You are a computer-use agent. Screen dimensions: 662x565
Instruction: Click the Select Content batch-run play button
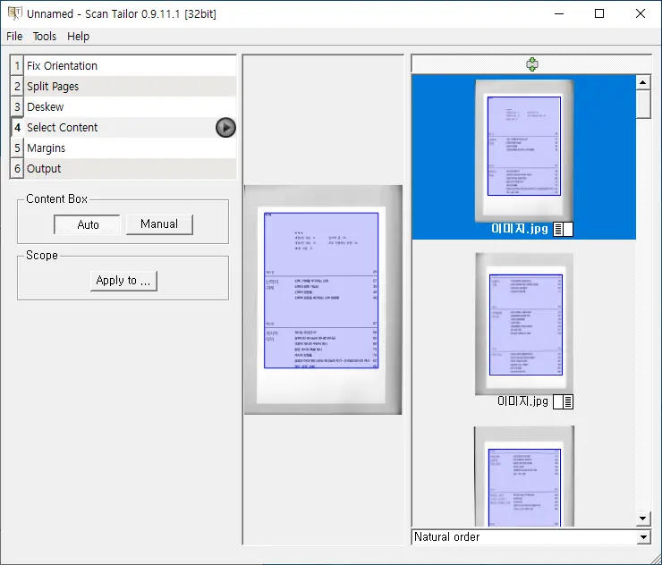tap(225, 128)
